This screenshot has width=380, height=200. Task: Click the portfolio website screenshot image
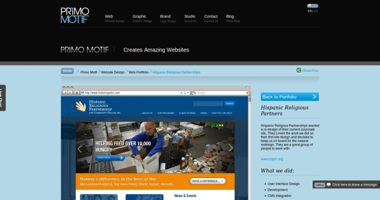[x=155, y=150]
